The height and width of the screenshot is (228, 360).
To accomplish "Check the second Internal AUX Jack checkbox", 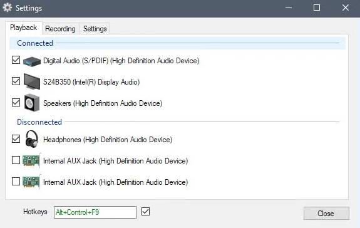I will 16,182.
